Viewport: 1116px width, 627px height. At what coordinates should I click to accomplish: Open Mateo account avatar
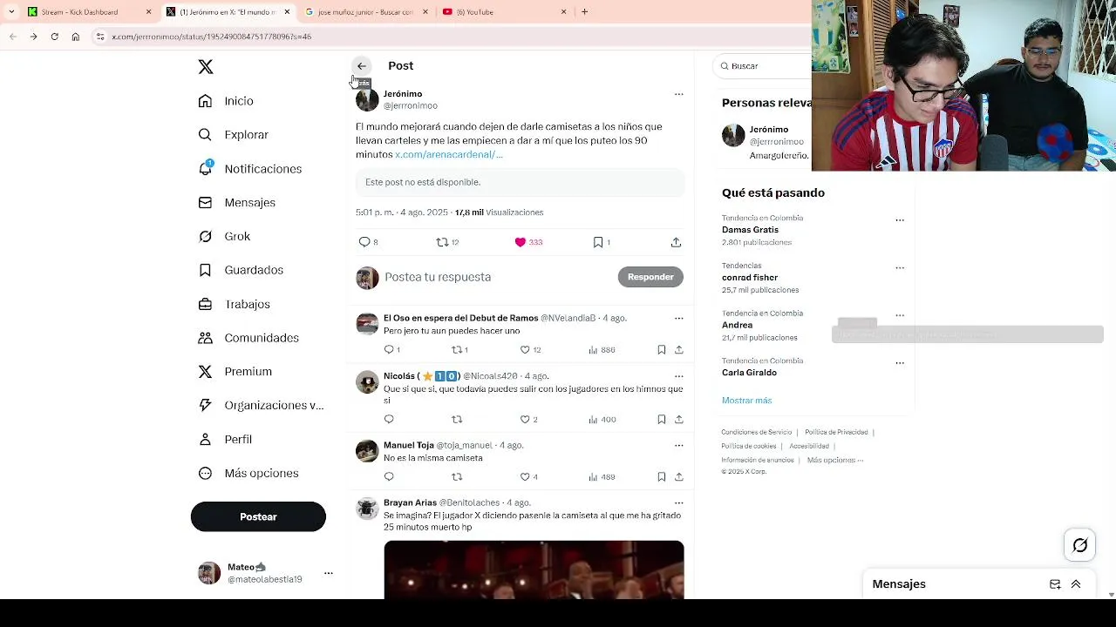(209, 573)
